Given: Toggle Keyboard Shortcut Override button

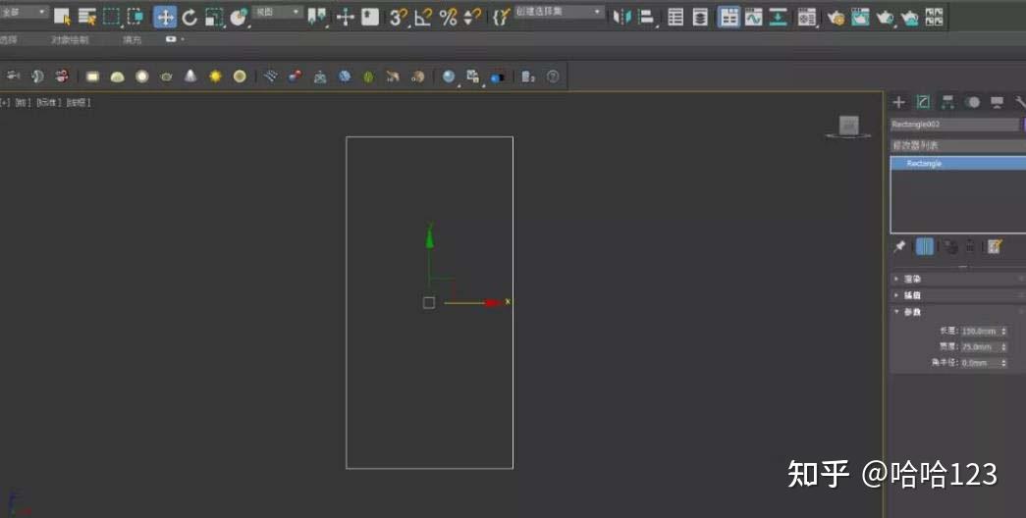Looking at the screenshot, I should tap(370, 17).
